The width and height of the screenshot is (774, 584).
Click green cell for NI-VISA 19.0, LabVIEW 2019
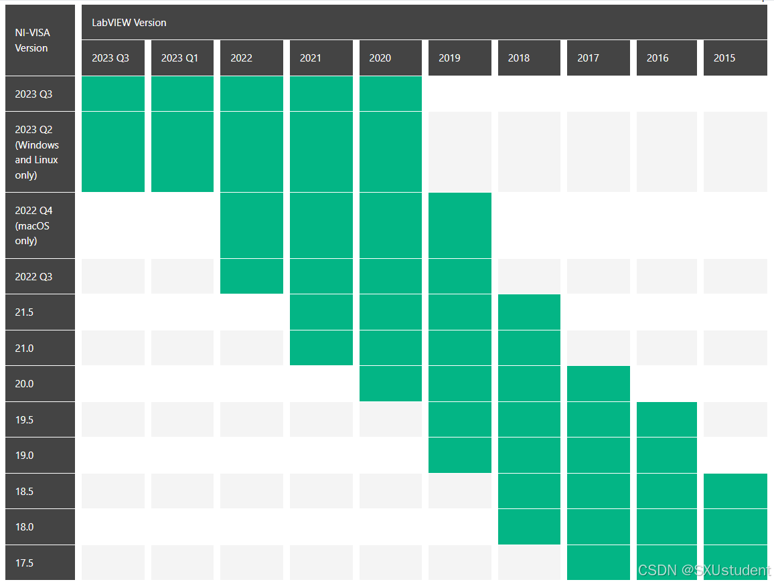pyautogui.click(x=460, y=456)
